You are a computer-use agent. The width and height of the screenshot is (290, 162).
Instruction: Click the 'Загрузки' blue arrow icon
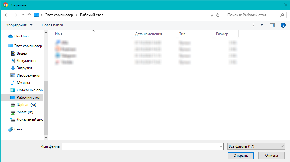[13, 68]
